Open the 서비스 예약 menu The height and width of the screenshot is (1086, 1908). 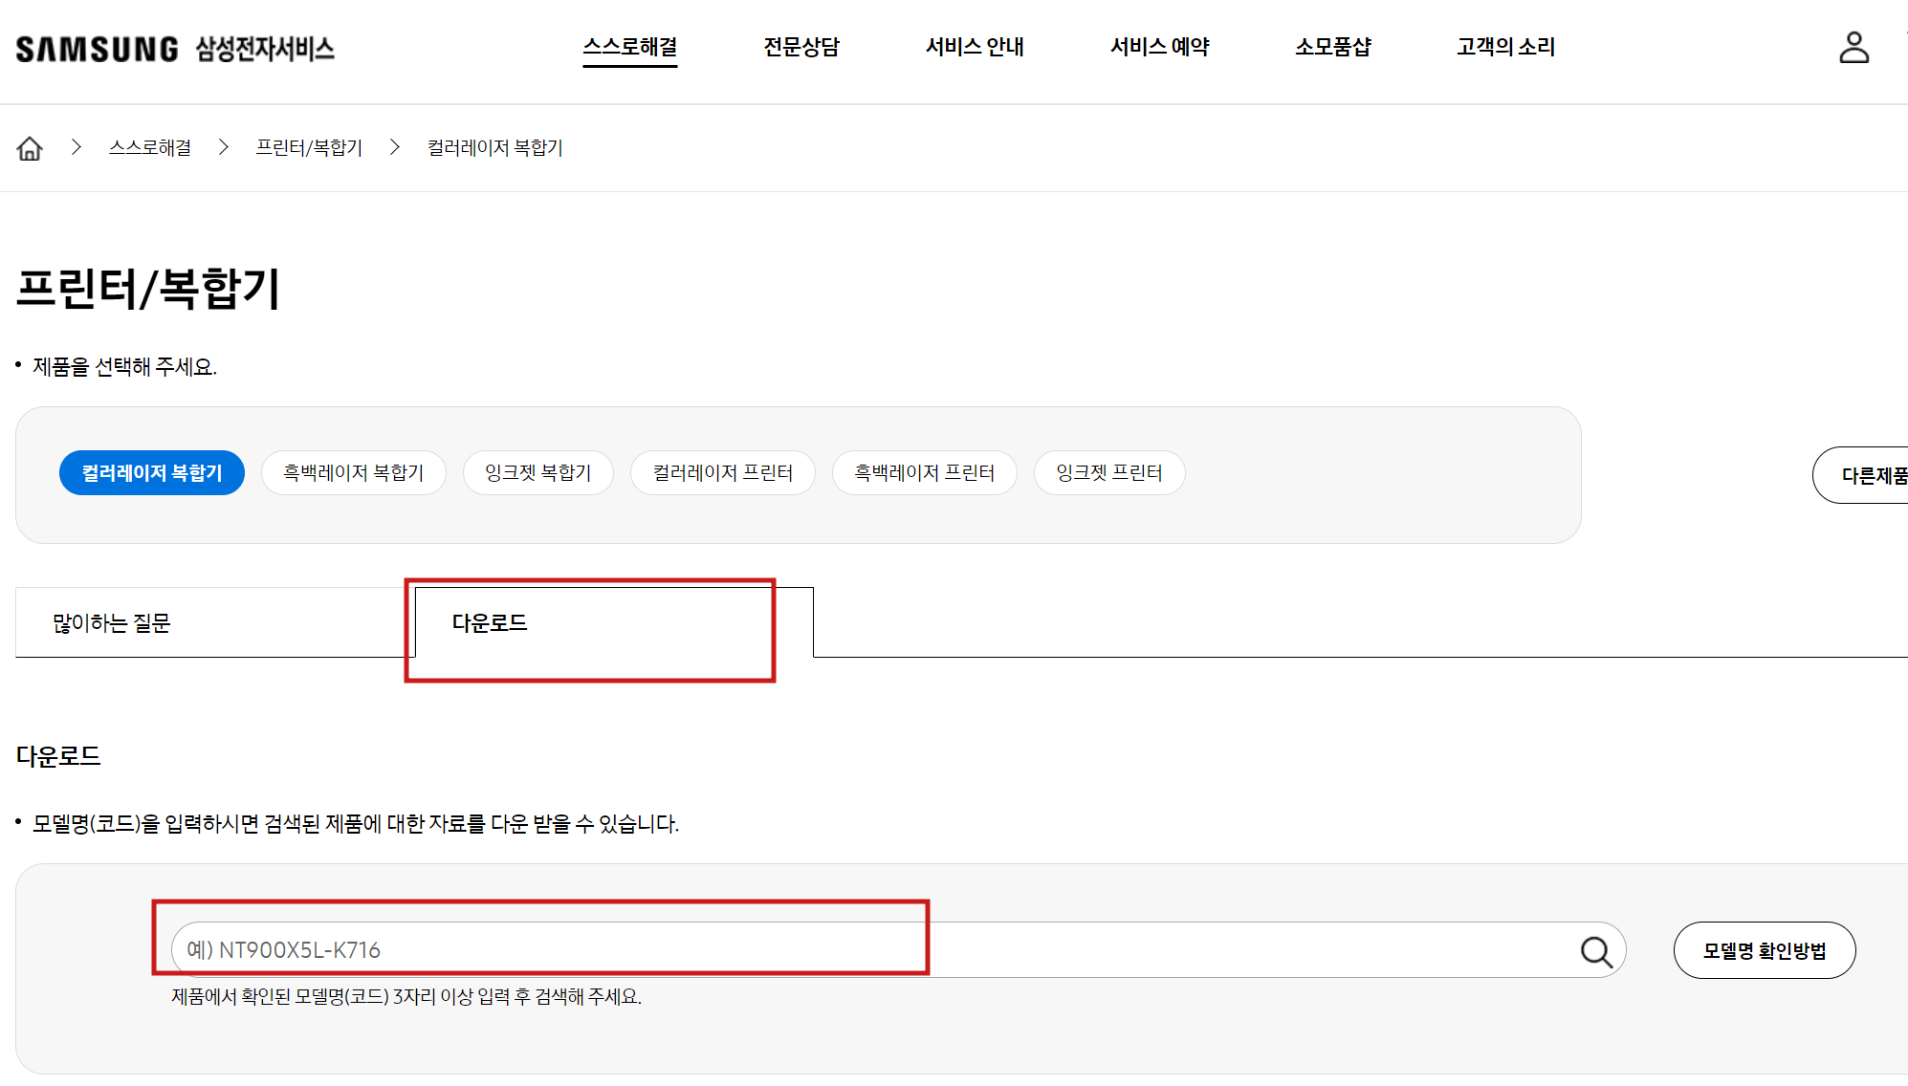pyautogui.click(x=1159, y=47)
